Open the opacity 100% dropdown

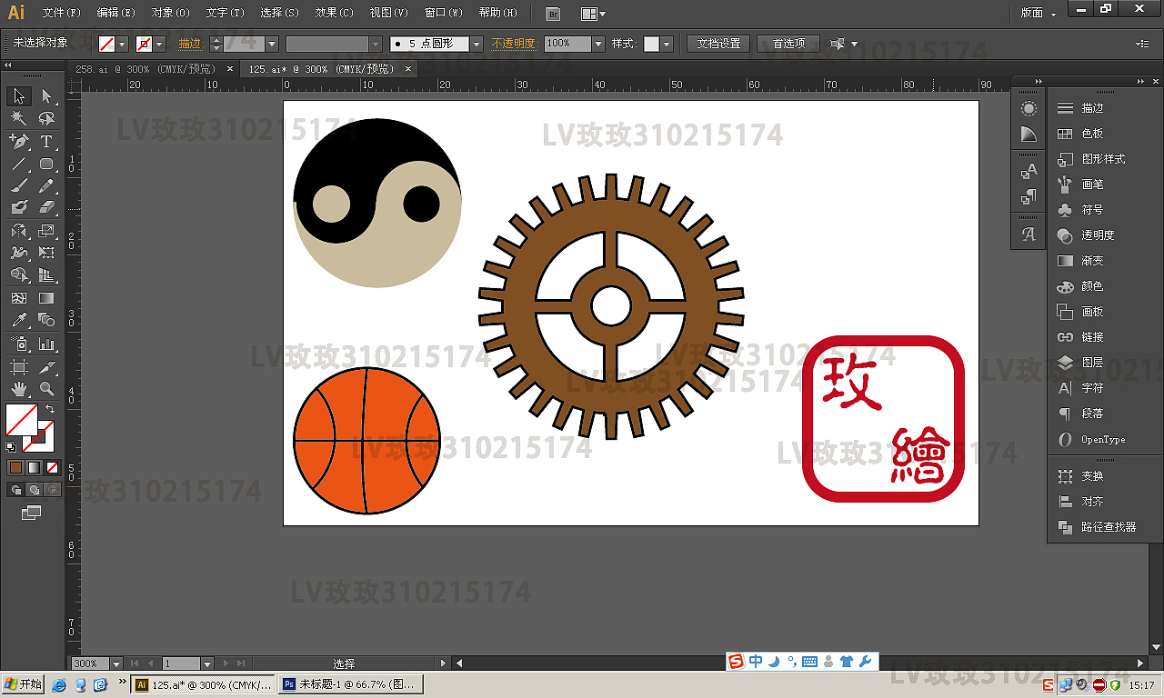(598, 44)
